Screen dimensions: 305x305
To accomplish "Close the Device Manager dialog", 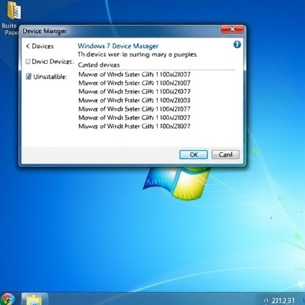I will click(x=232, y=29).
